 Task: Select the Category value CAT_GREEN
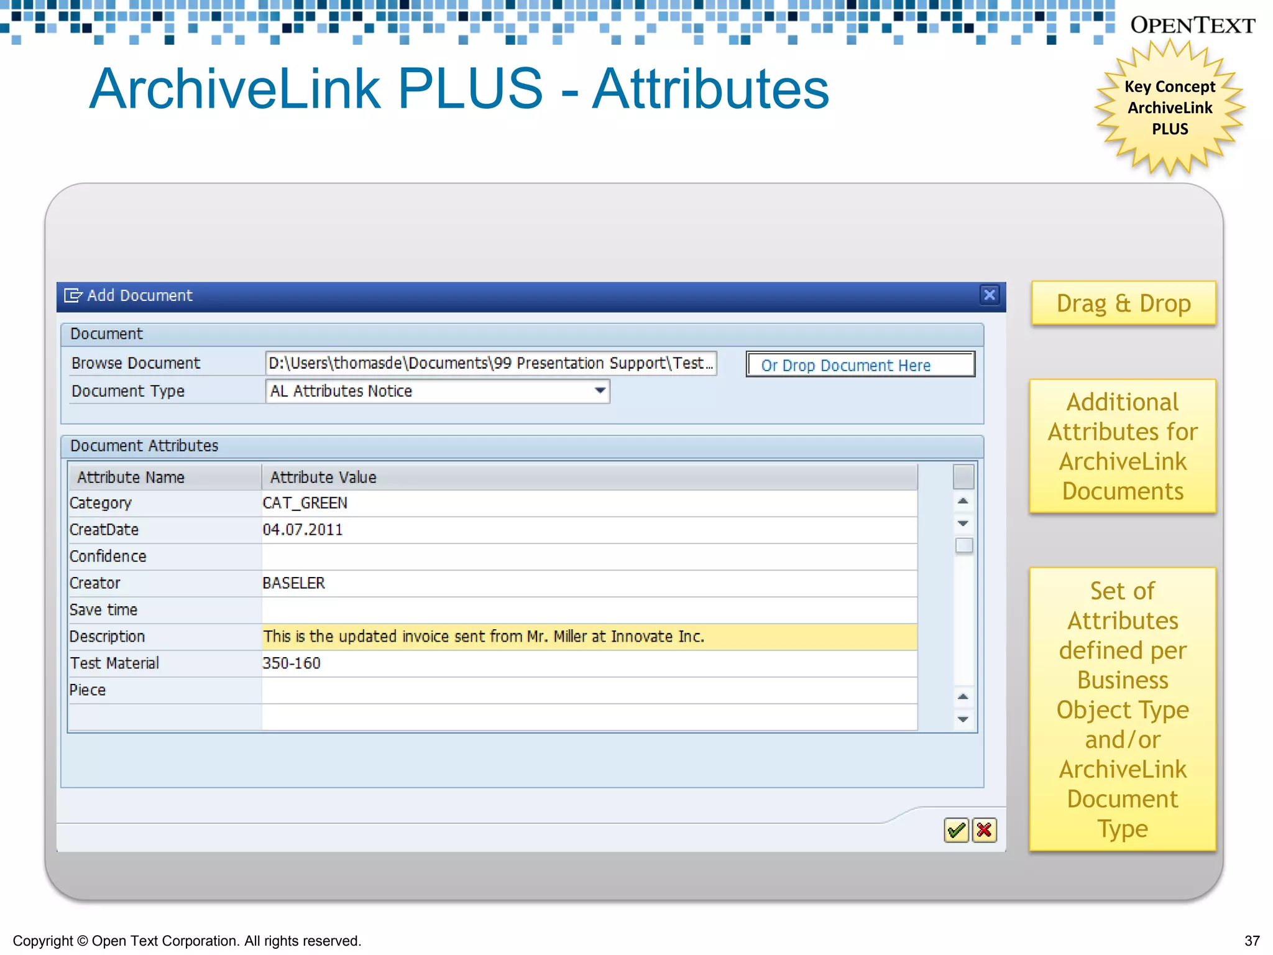(589, 503)
